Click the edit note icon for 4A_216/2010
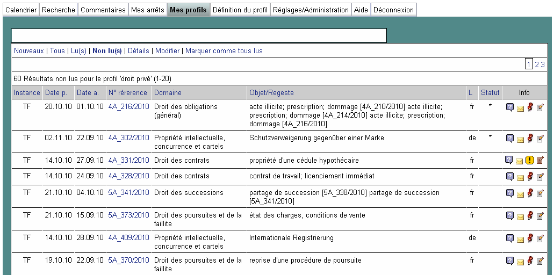This screenshot has height=275, width=554. pyautogui.click(x=540, y=107)
